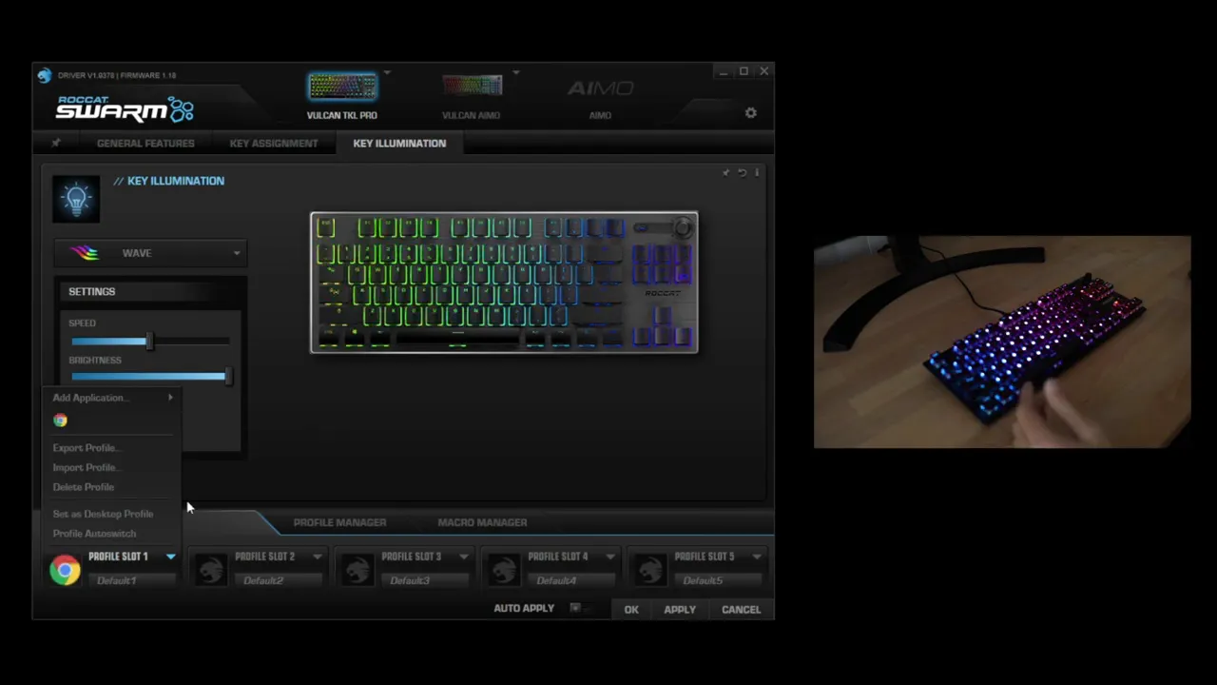Click the Chrome icon in Profile Slot 1
The width and height of the screenshot is (1217, 685).
(x=65, y=570)
